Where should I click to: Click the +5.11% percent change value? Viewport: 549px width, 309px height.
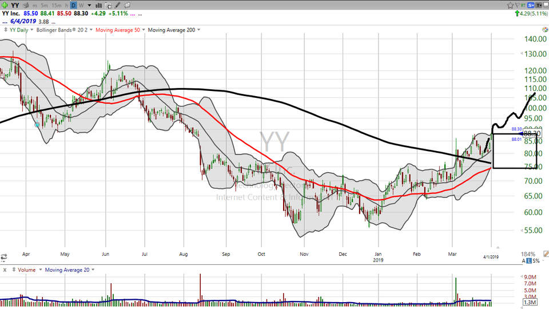point(118,13)
